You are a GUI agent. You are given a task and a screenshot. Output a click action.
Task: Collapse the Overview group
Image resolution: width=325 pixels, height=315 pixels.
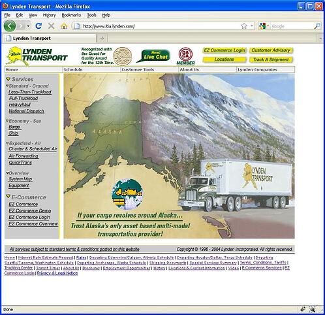[x=7, y=173]
